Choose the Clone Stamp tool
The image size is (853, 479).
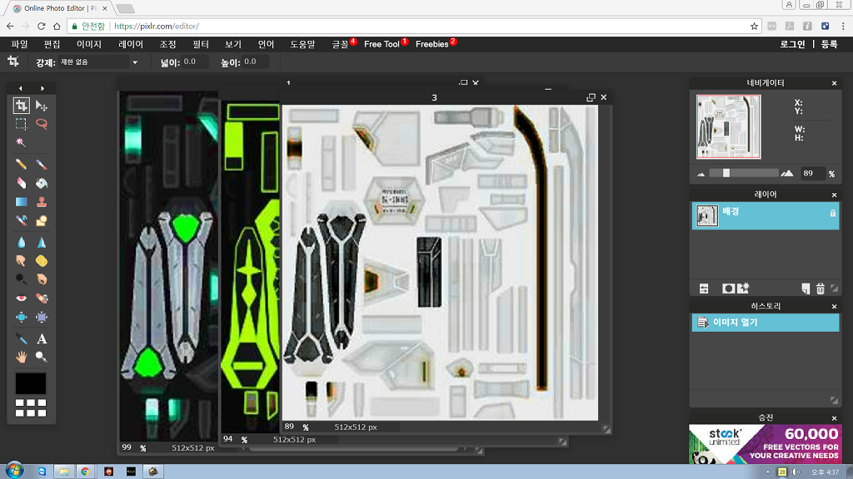point(42,202)
